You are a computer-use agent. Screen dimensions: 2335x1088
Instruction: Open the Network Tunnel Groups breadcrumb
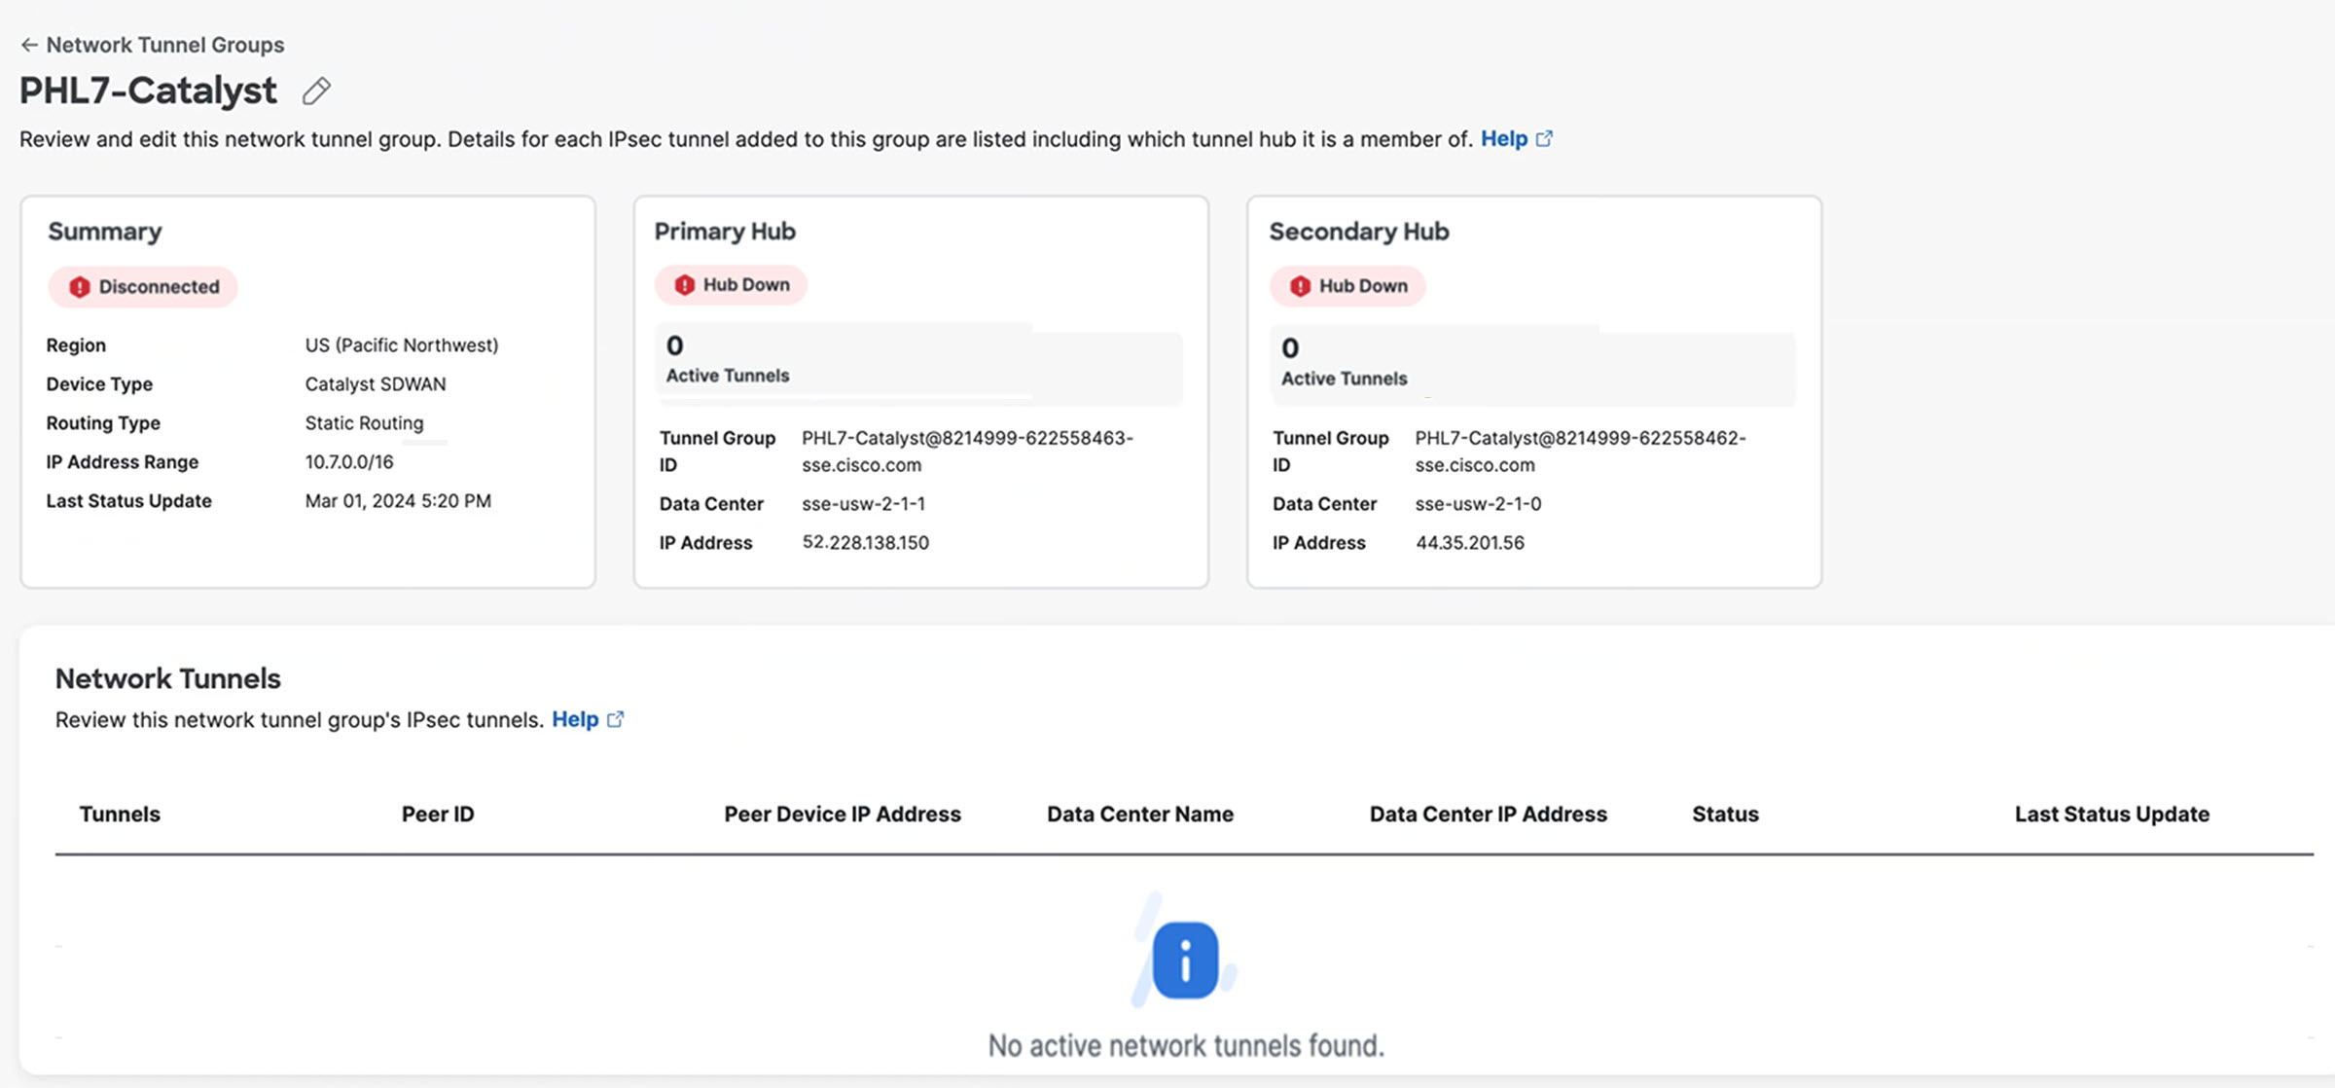(x=165, y=45)
